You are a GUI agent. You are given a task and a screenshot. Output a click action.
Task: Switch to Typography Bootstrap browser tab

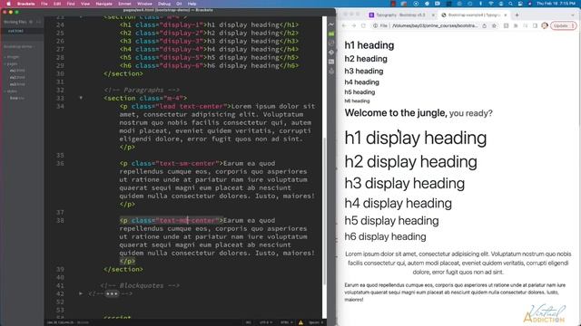tap(400, 15)
